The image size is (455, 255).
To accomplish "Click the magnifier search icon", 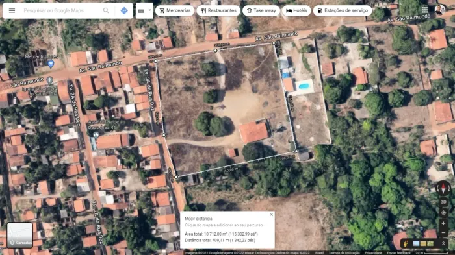I will coord(106,11).
